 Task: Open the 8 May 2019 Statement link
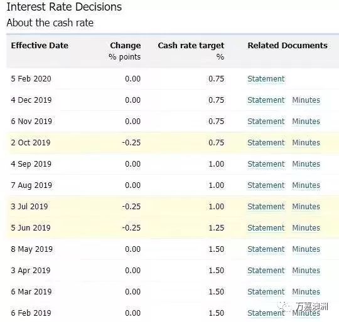pos(266,249)
